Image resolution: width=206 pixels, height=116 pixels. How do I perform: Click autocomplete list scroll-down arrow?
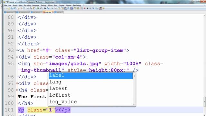[134, 104]
